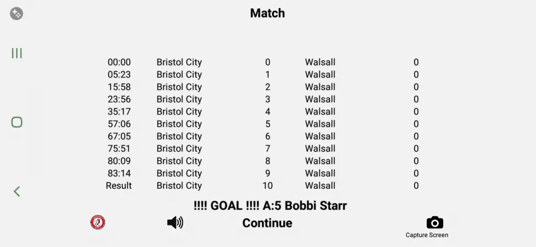Select the Result row label
The width and height of the screenshot is (536, 247).
coord(119,186)
